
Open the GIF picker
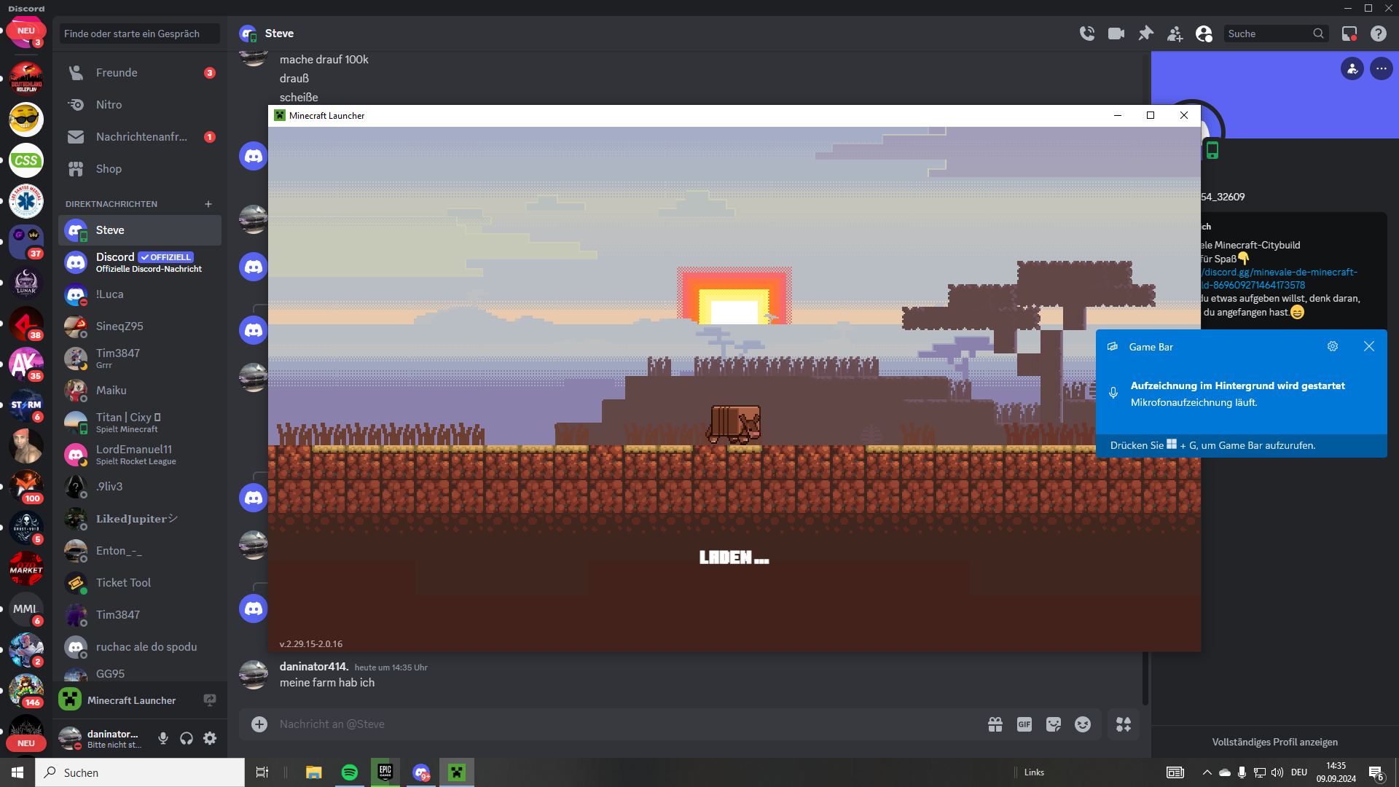[x=1024, y=724]
